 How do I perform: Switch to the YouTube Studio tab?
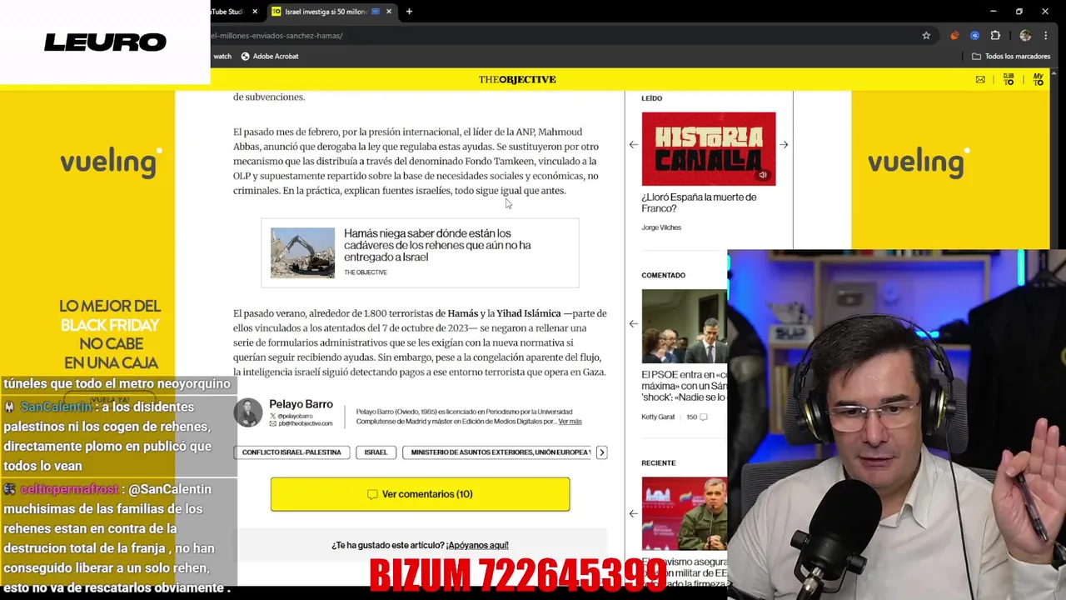(228, 12)
